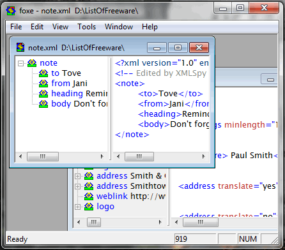Viewport: 285px width, 250px height.
Task: Open the Window menu
Action: tap(119, 27)
